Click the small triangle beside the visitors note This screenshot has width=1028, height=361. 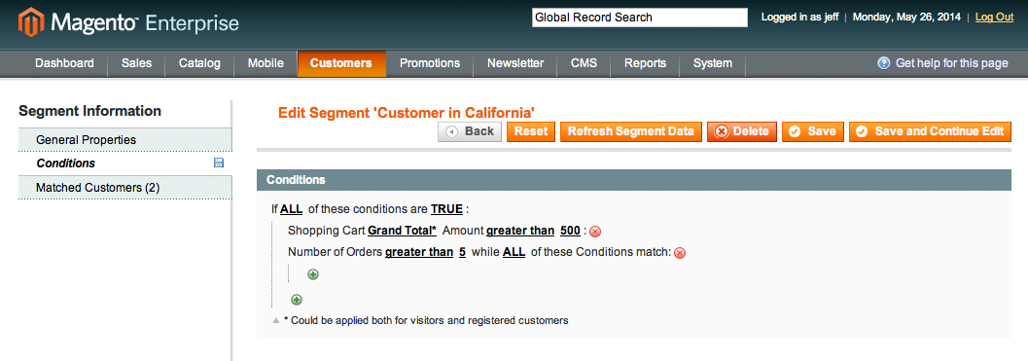[276, 321]
